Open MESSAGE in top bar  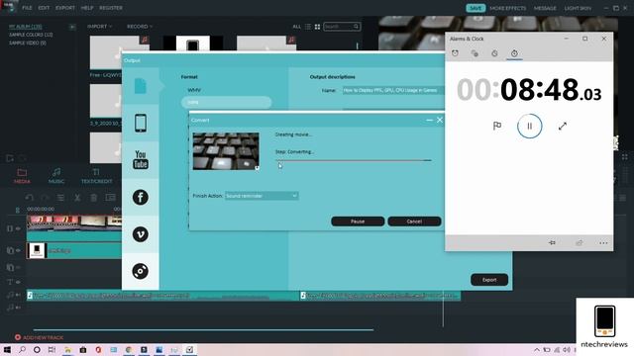click(545, 8)
